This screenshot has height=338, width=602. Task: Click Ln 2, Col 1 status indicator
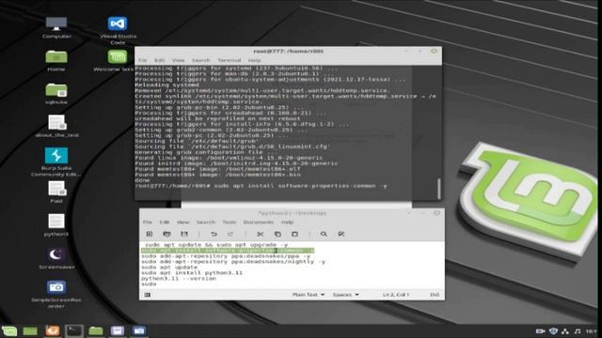(x=395, y=295)
